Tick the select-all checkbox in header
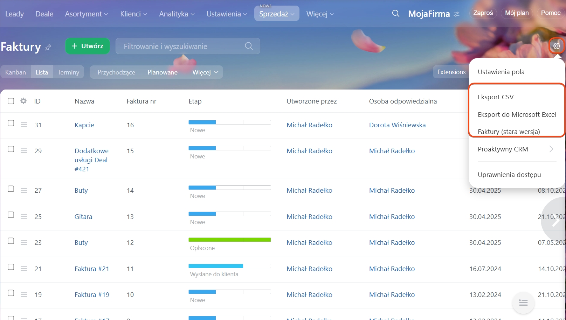The width and height of the screenshot is (566, 320). click(11, 101)
